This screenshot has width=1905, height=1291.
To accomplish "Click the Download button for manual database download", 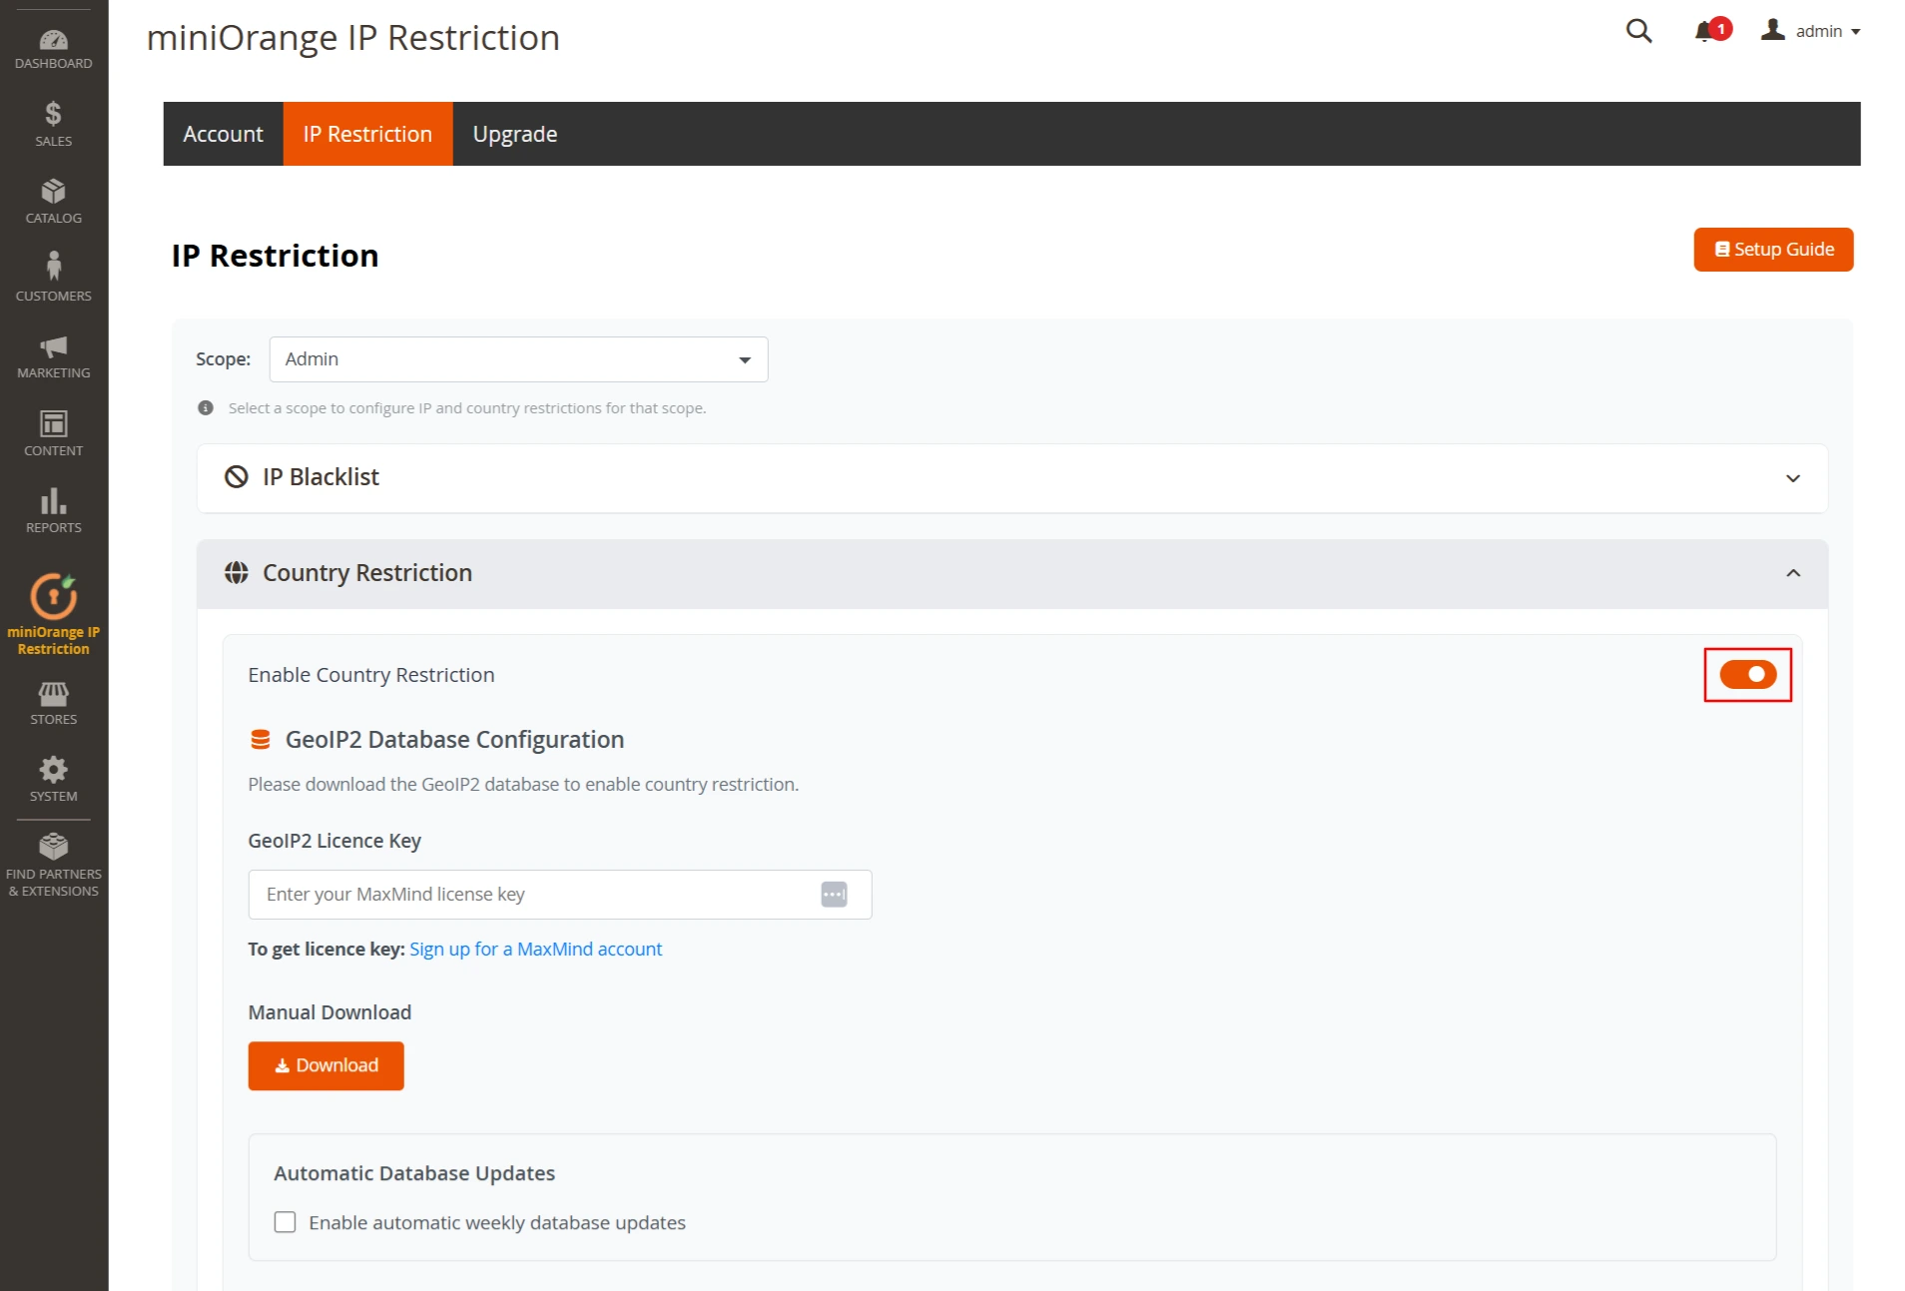I will [x=325, y=1065].
